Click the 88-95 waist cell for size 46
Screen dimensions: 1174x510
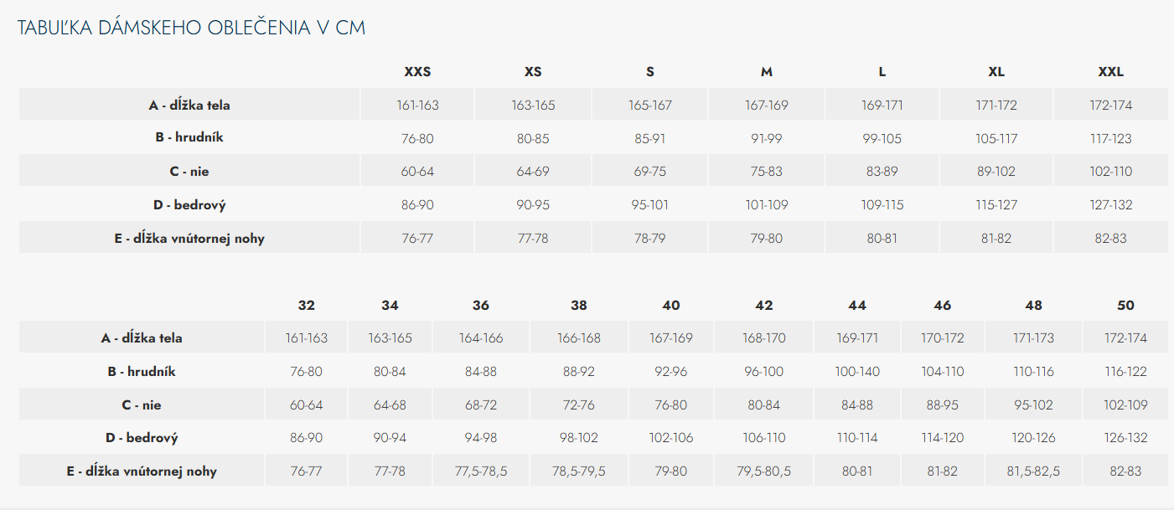pyautogui.click(x=943, y=405)
